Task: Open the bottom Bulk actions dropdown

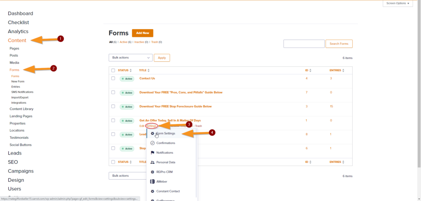Action: tap(130, 176)
